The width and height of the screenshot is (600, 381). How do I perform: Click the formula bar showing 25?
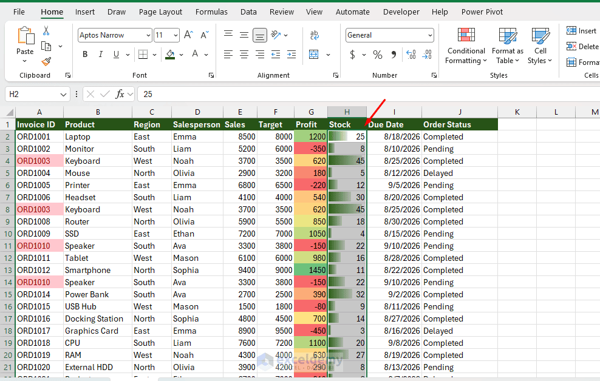(367, 94)
